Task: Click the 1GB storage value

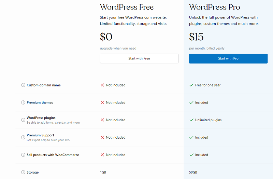Action: pos(103,172)
